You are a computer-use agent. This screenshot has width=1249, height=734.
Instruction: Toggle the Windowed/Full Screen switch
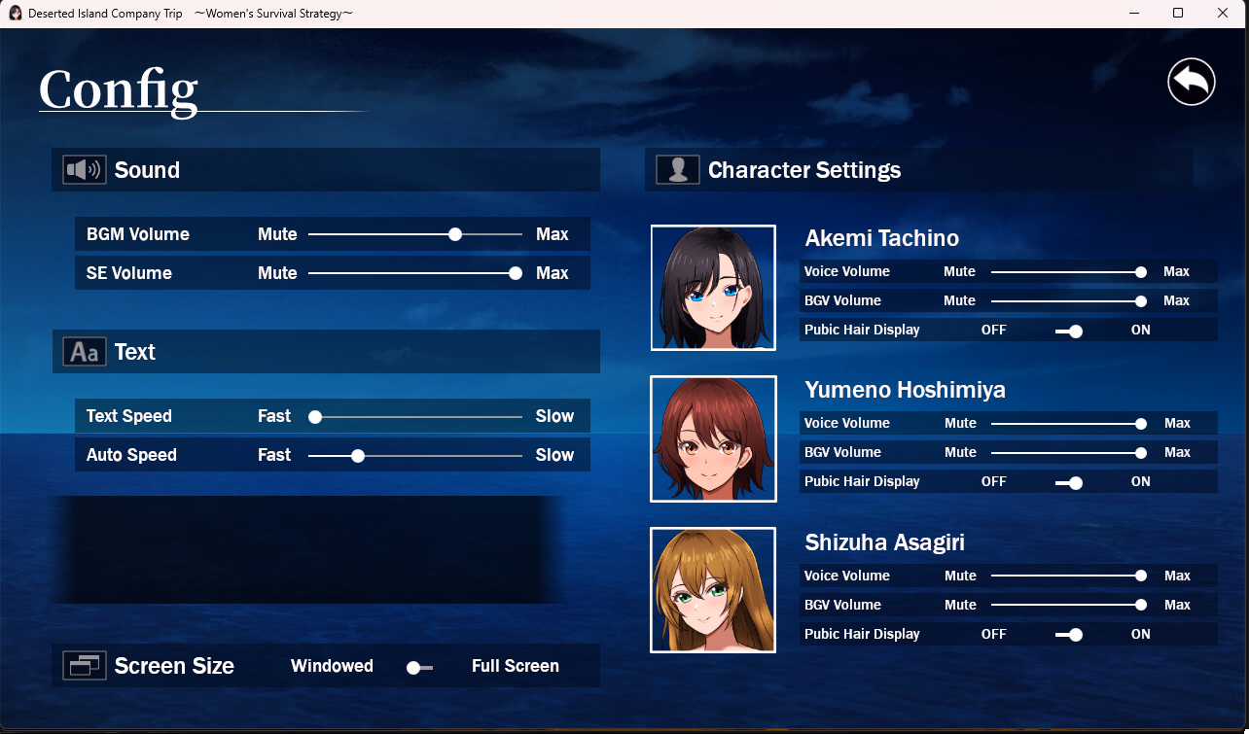[419, 667]
